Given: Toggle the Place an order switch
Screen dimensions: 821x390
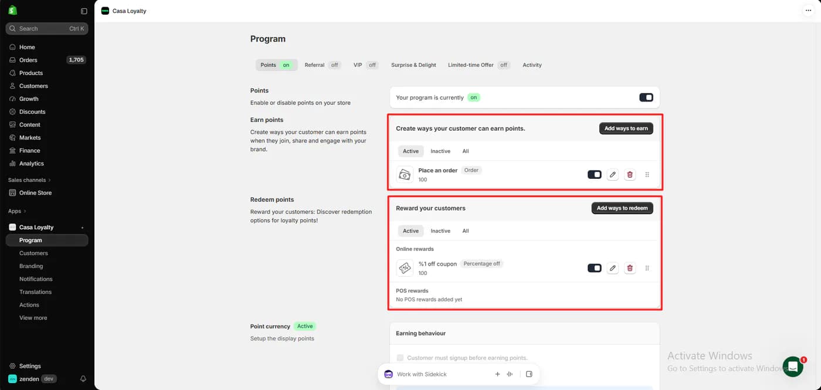Looking at the screenshot, I should [x=594, y=174].
